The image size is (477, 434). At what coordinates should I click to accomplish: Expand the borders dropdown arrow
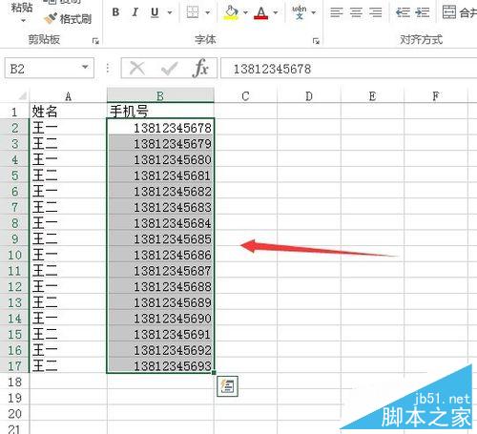pyautogui.click(x=207, y=12)
